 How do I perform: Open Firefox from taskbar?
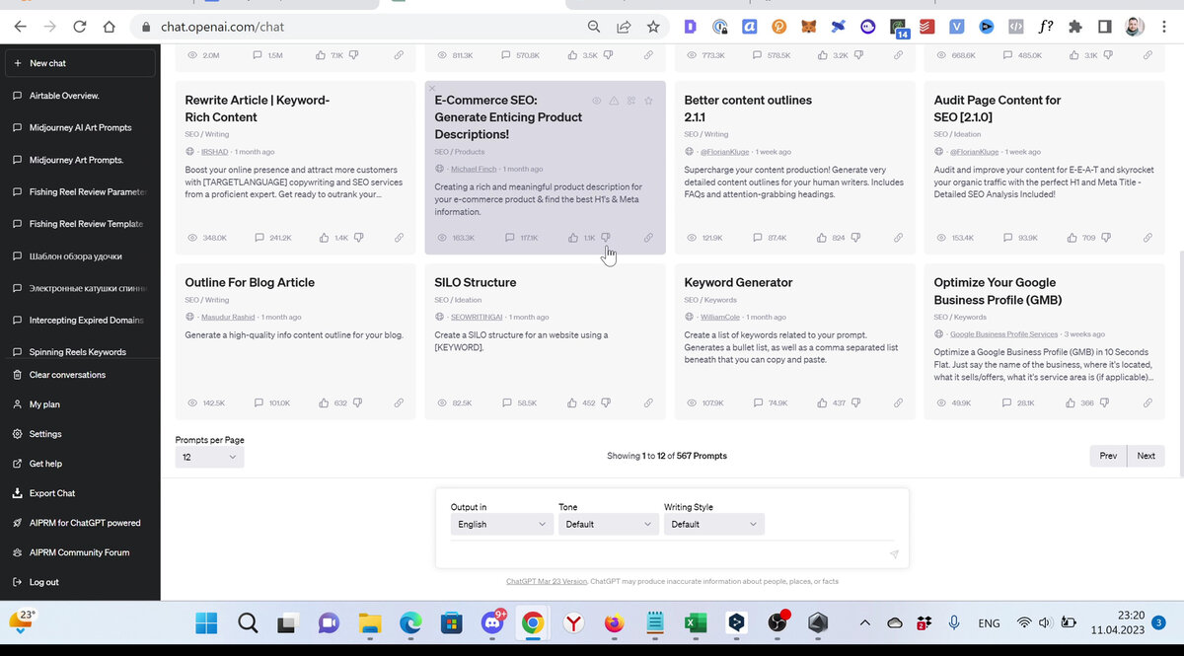click(x=614, y=623)
